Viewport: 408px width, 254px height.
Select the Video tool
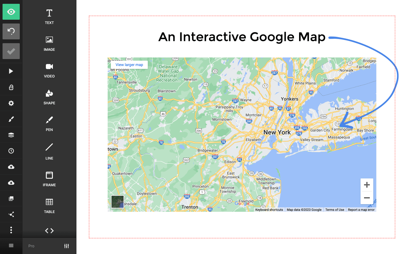click(49, 70)
